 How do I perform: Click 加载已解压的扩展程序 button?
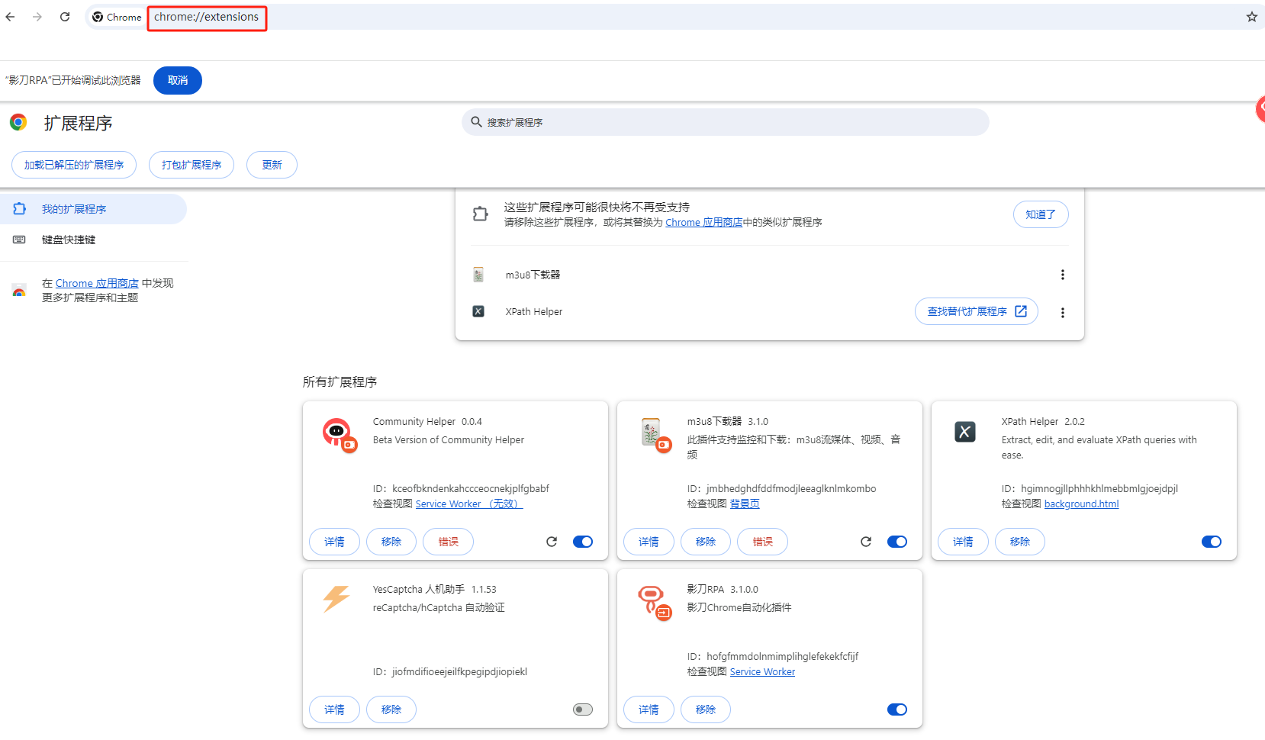point(74,165)
